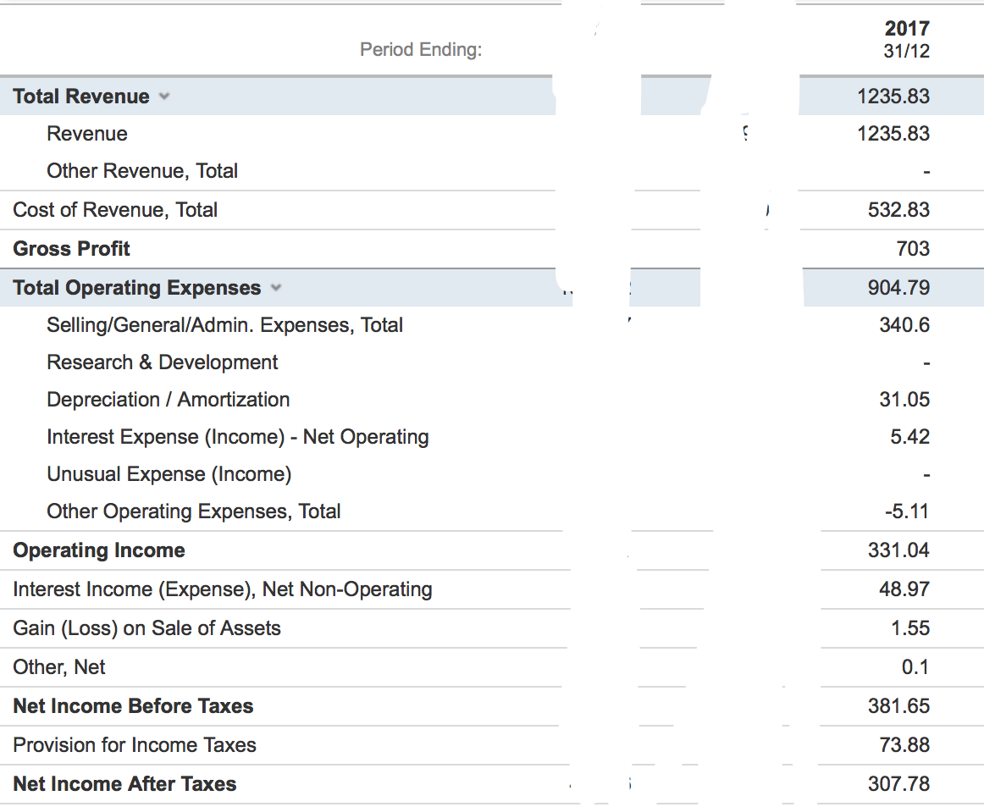Collapse the Total Operating Expenses chevron

pyautogui.click(x=276, y=287)
